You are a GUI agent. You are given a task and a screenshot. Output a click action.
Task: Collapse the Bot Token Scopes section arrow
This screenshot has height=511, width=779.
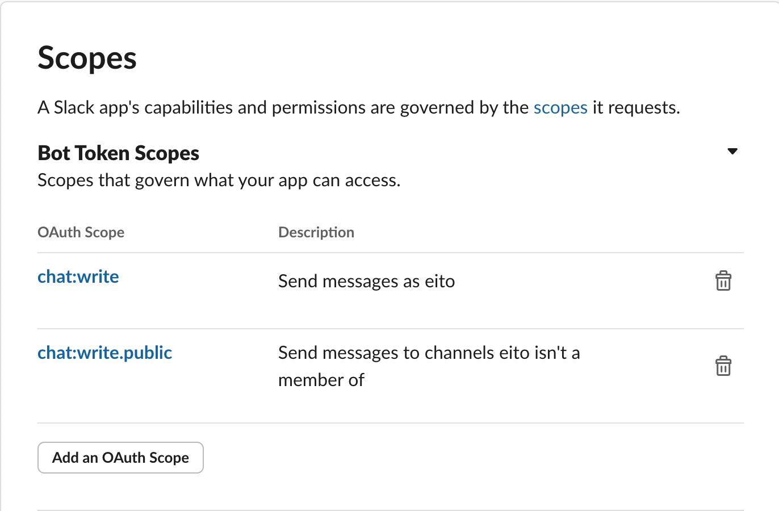point(732,151)
